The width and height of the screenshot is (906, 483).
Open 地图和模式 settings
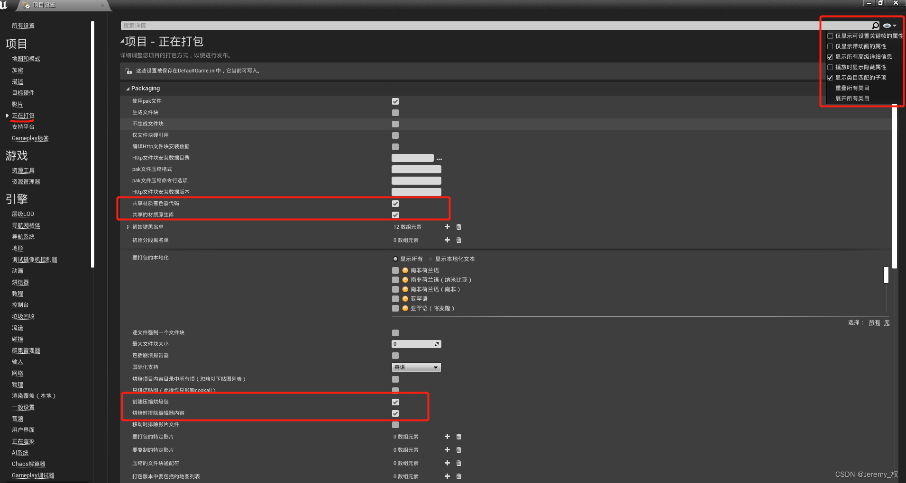point(26,59)
